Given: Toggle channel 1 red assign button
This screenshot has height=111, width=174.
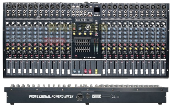Looking at the screenshot, I should pos(10,56).
